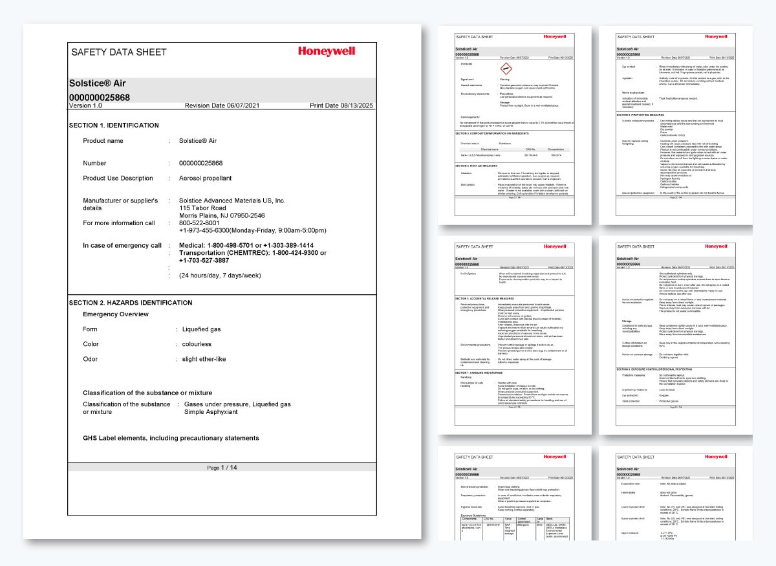Click the '115 Tabor Road' address line
This screenshot has width=776, height=566.
click(202, 208)
